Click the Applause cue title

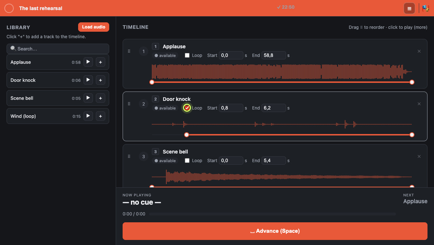click(174, 46)
